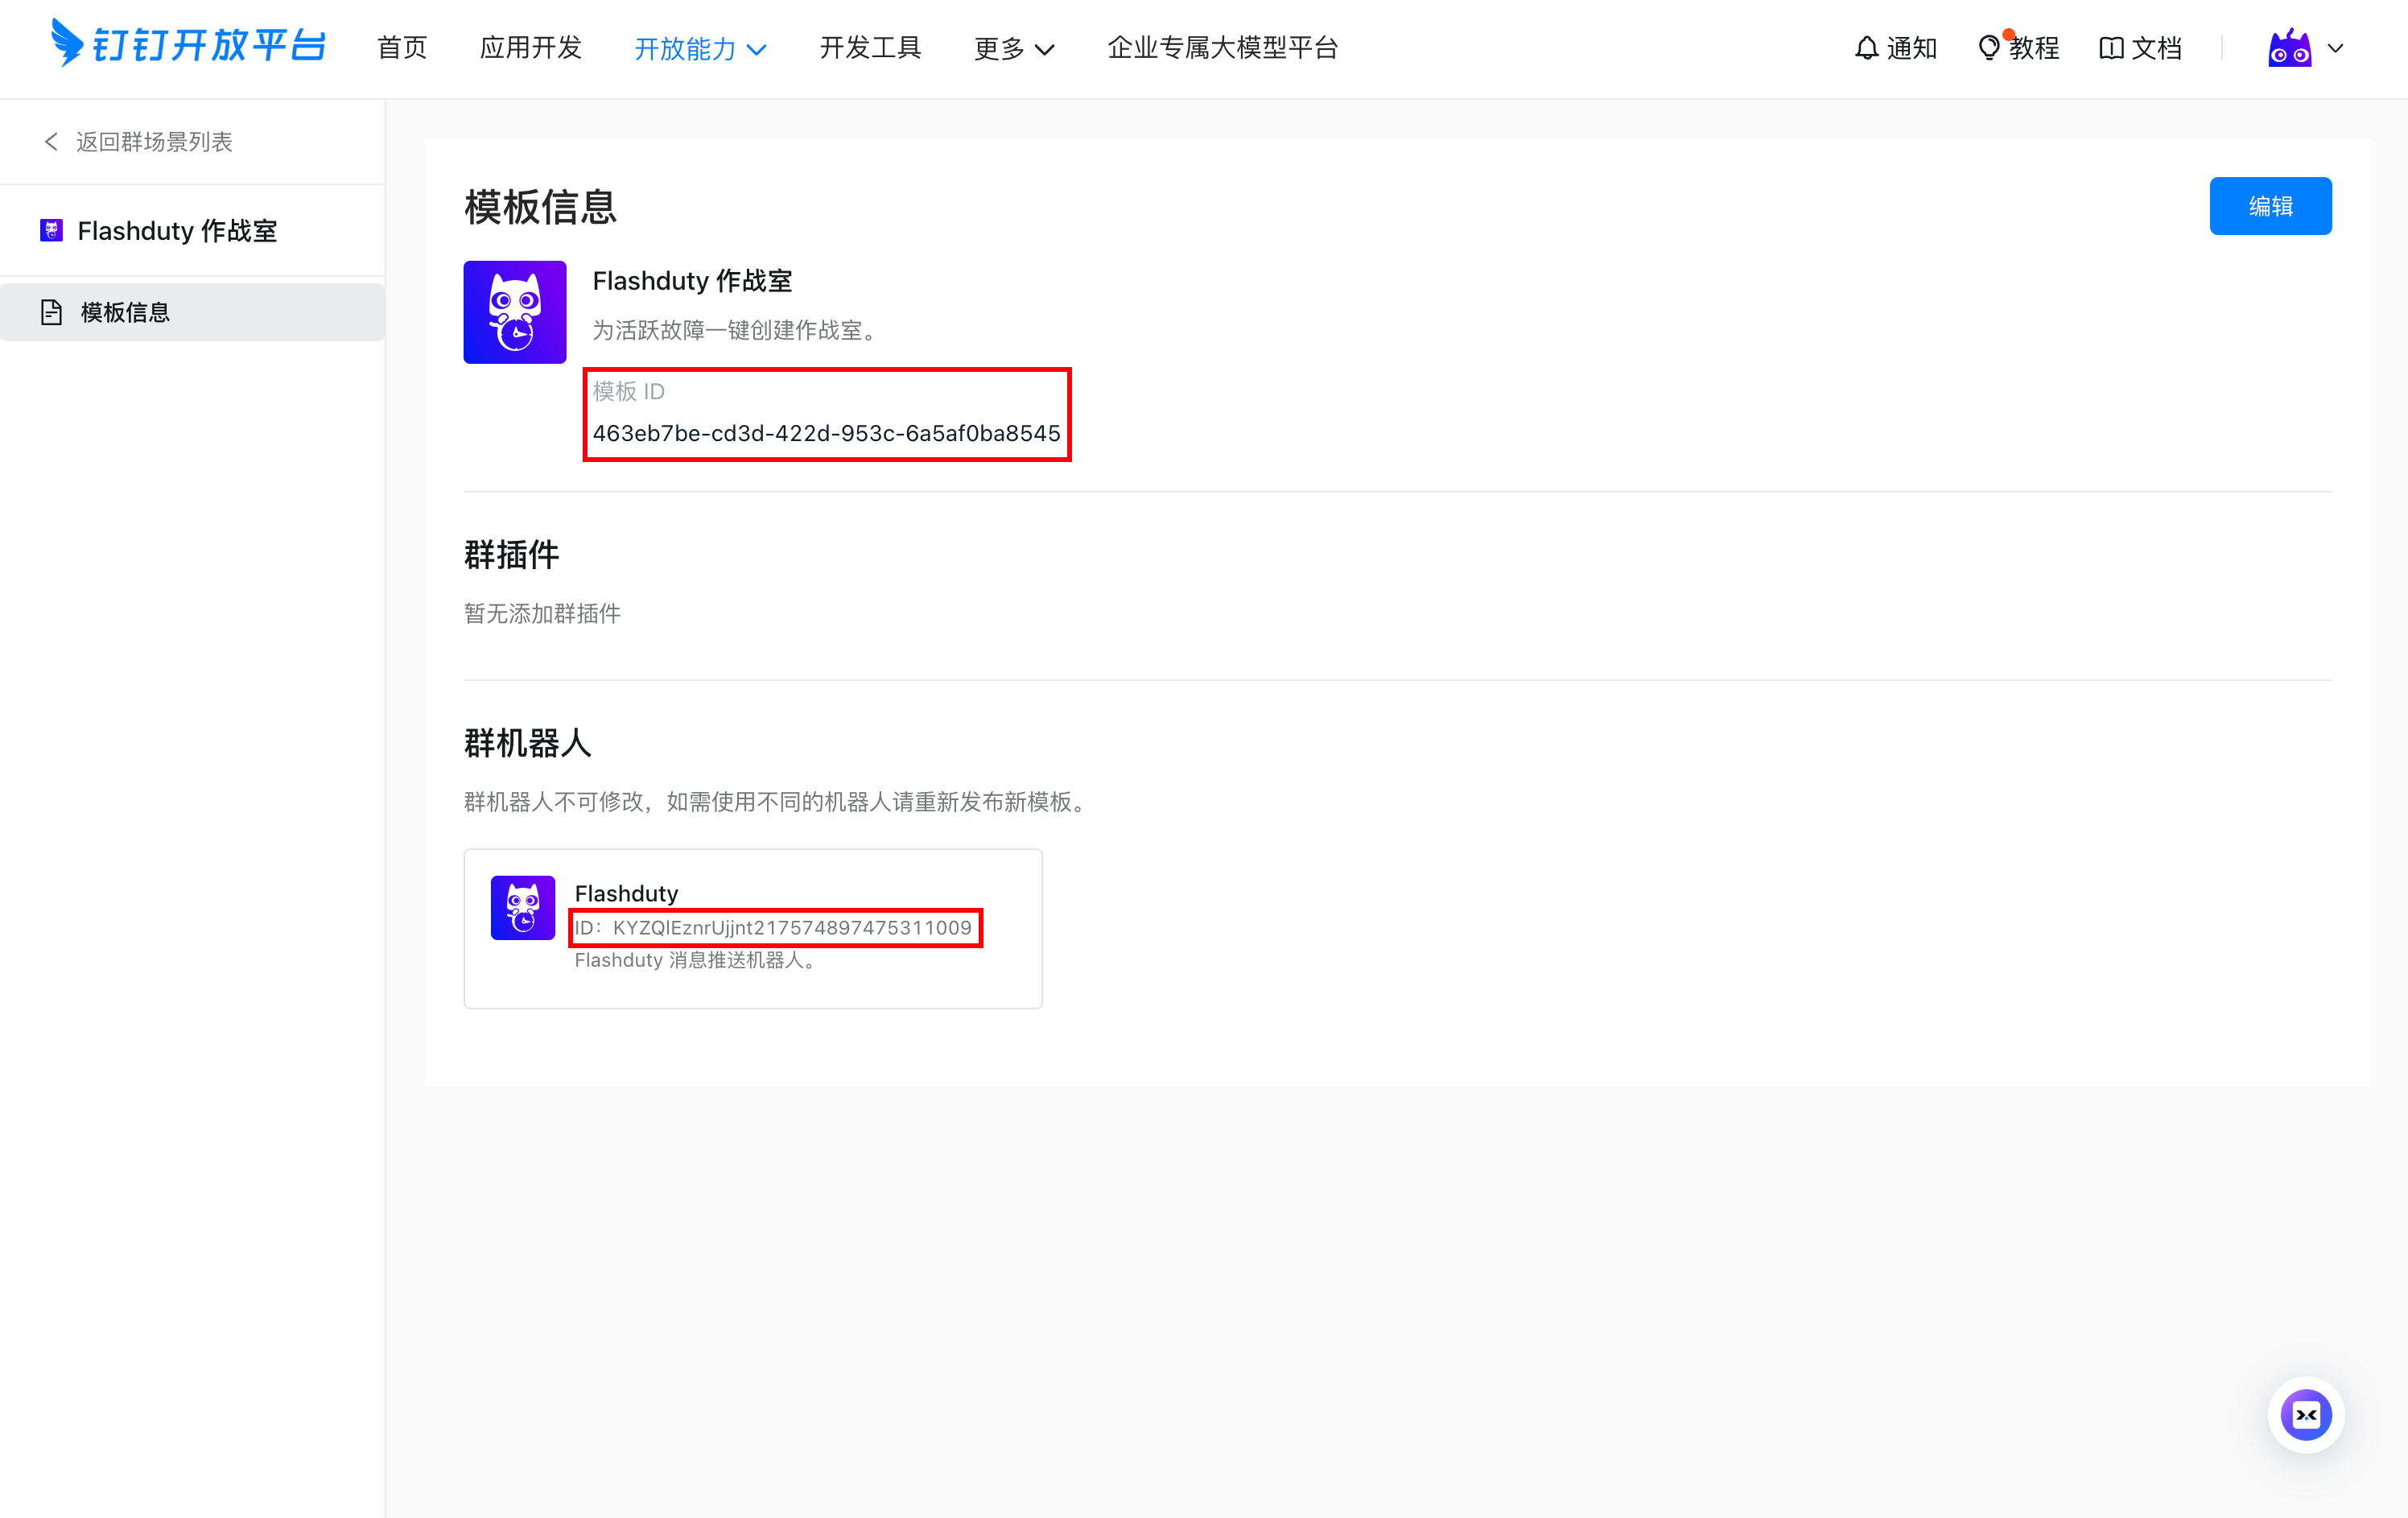The height and width of the screenshot is (1518, 2408).
Task: Click the Flashduty robot name
Action: (x=626, y=893)
